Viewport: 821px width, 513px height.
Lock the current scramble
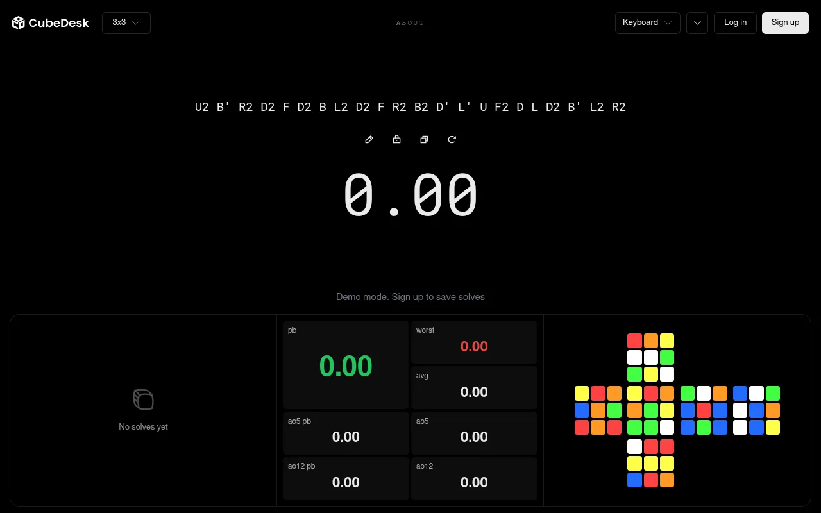[396, 140]
